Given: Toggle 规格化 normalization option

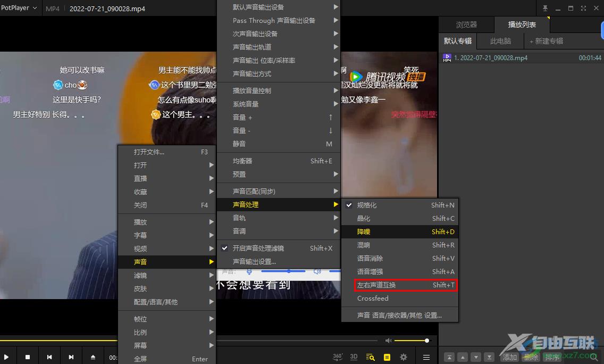Looking at the screenshot, I should [400, 205].
